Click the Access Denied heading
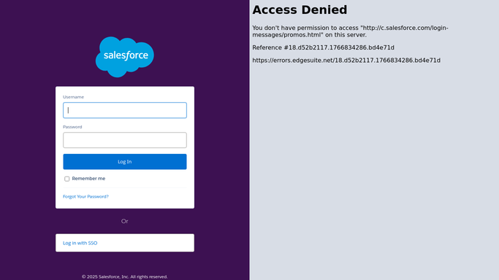Screen dimensions: 499x280 tap(300, 9)
